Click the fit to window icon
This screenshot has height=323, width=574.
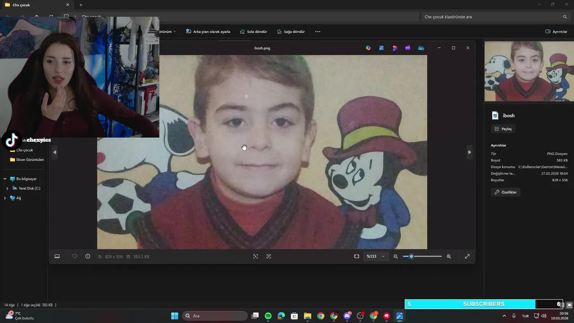(x=357, y=256)
